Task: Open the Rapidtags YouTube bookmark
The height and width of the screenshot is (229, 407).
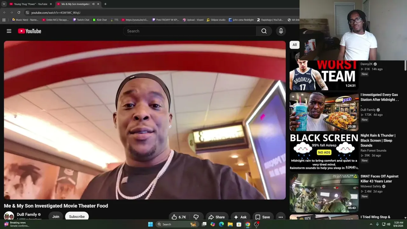Action: [x=270, y=20]
